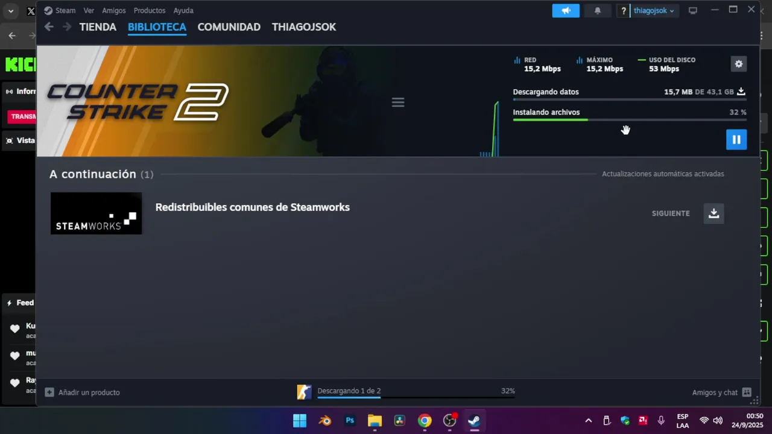Click the Steam taskbar icon

point(474,421)
